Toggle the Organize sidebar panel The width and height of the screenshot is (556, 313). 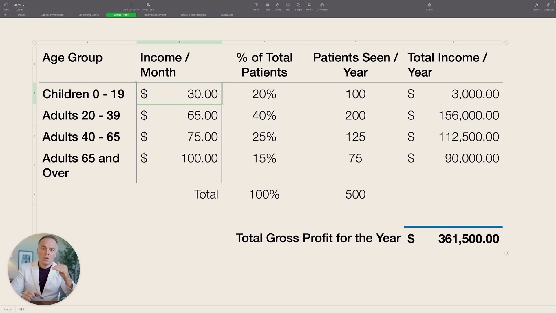(x=548, y=6)
